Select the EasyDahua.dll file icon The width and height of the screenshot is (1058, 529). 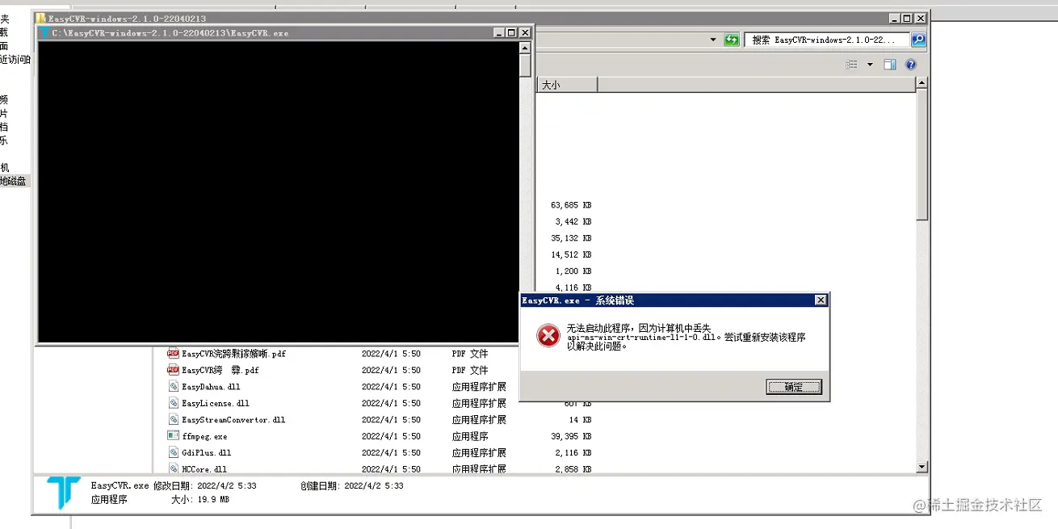(x=173, y=386)
